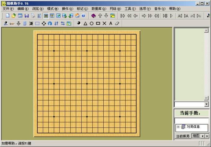211x147 pixels.
Task: Click the New file icon
Action: (x=8, y=16)
